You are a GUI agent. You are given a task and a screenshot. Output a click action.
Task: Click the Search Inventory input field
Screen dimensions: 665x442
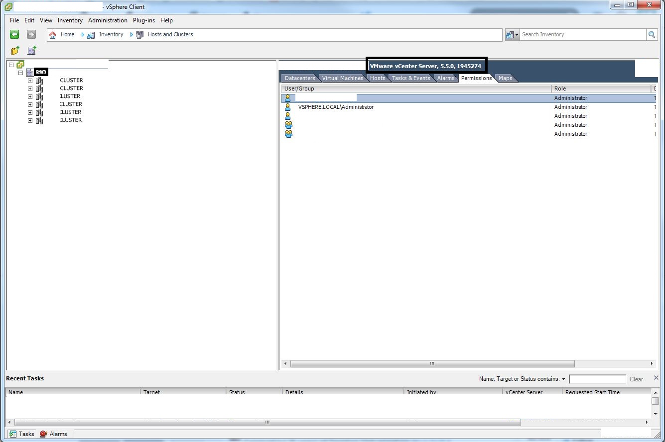[582, 34]
